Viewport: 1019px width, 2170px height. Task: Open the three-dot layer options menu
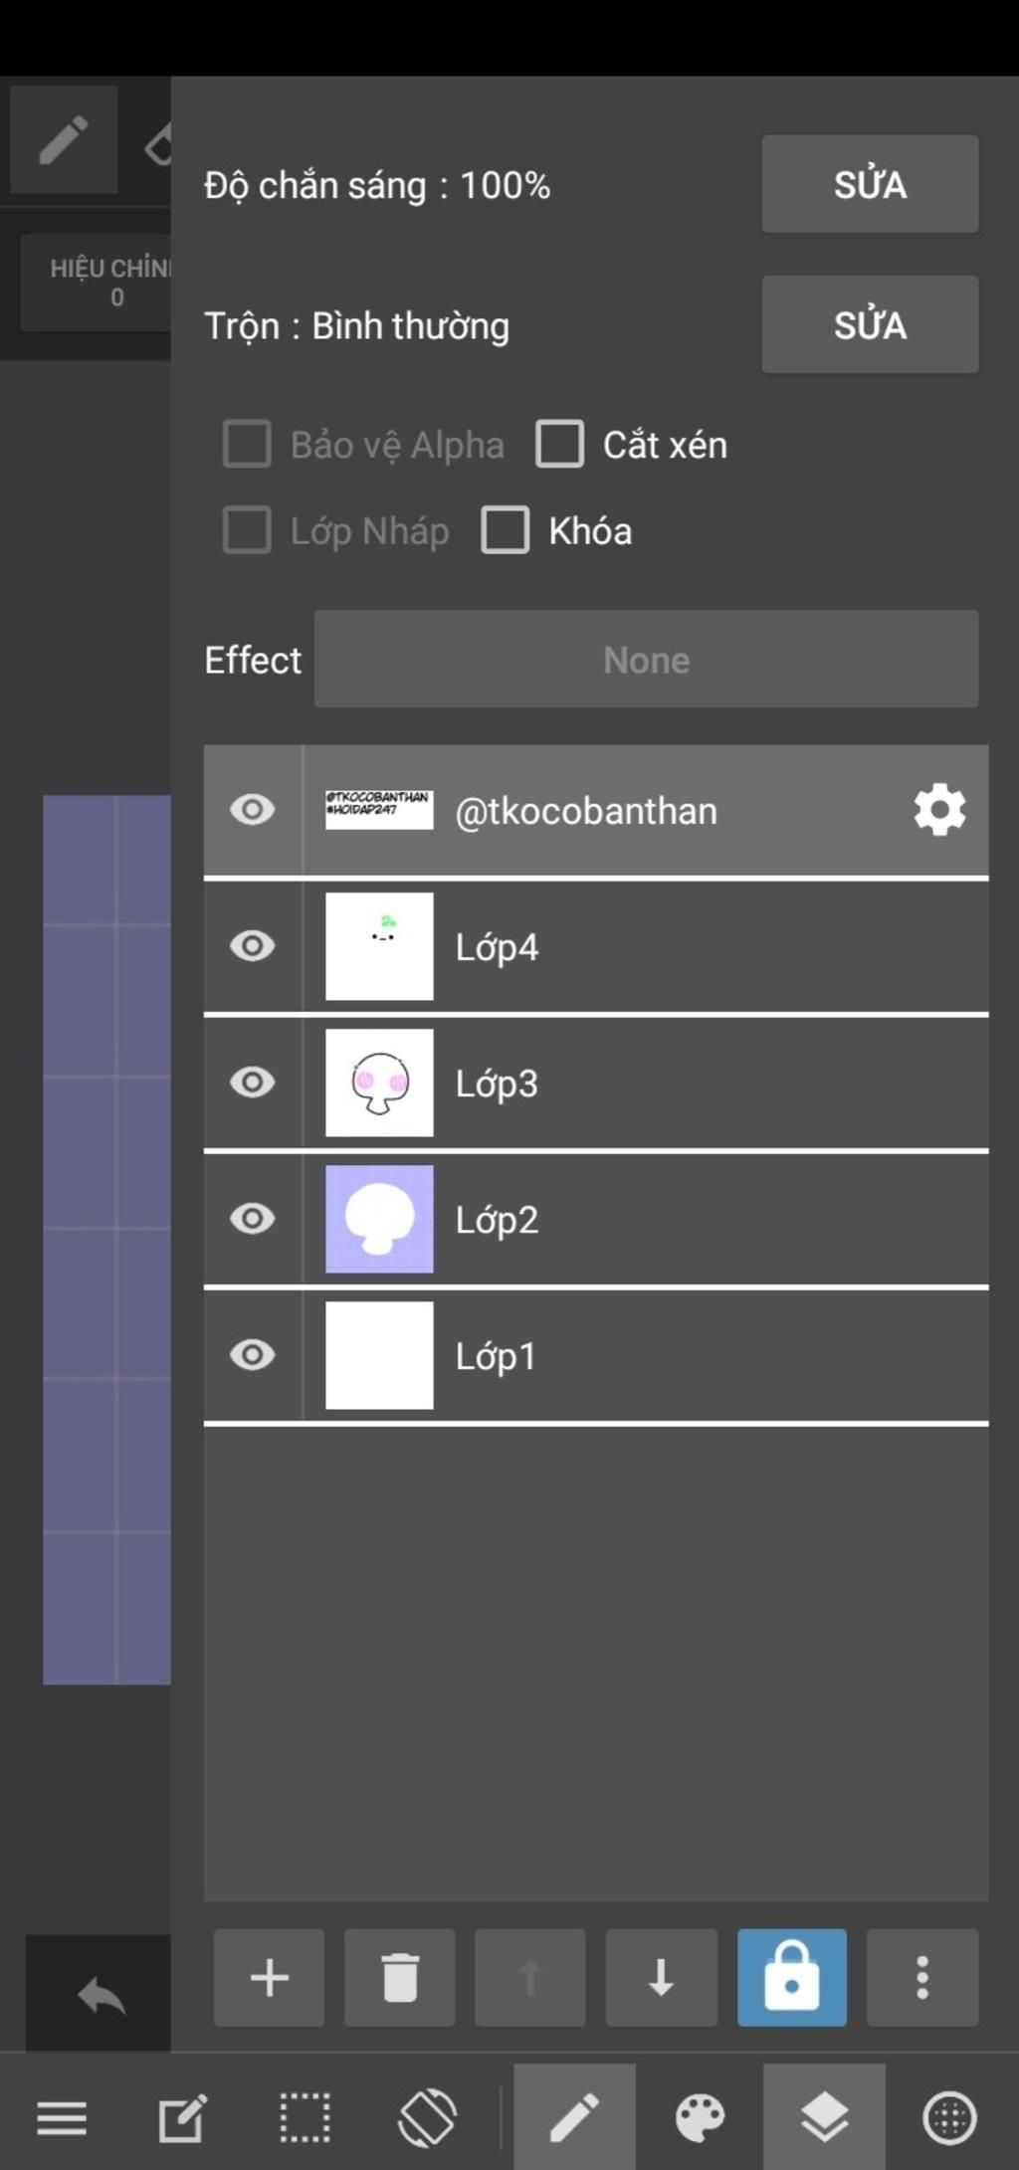(921, 1977)
